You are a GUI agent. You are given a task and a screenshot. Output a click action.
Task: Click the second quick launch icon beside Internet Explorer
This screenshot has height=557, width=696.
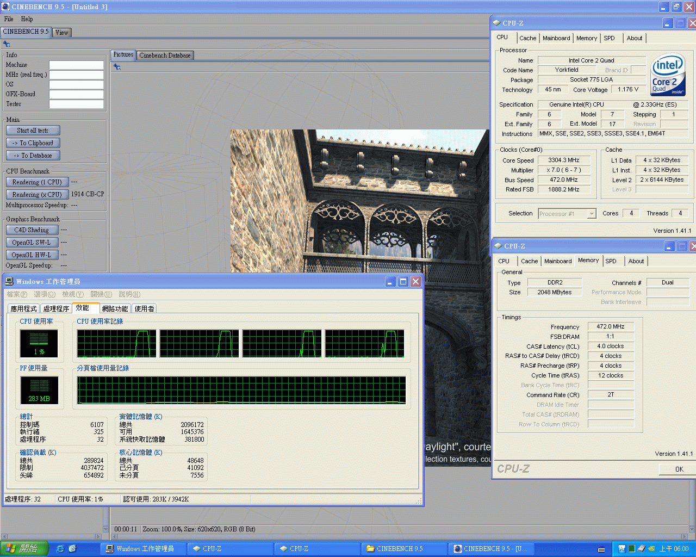pos(72,548)
